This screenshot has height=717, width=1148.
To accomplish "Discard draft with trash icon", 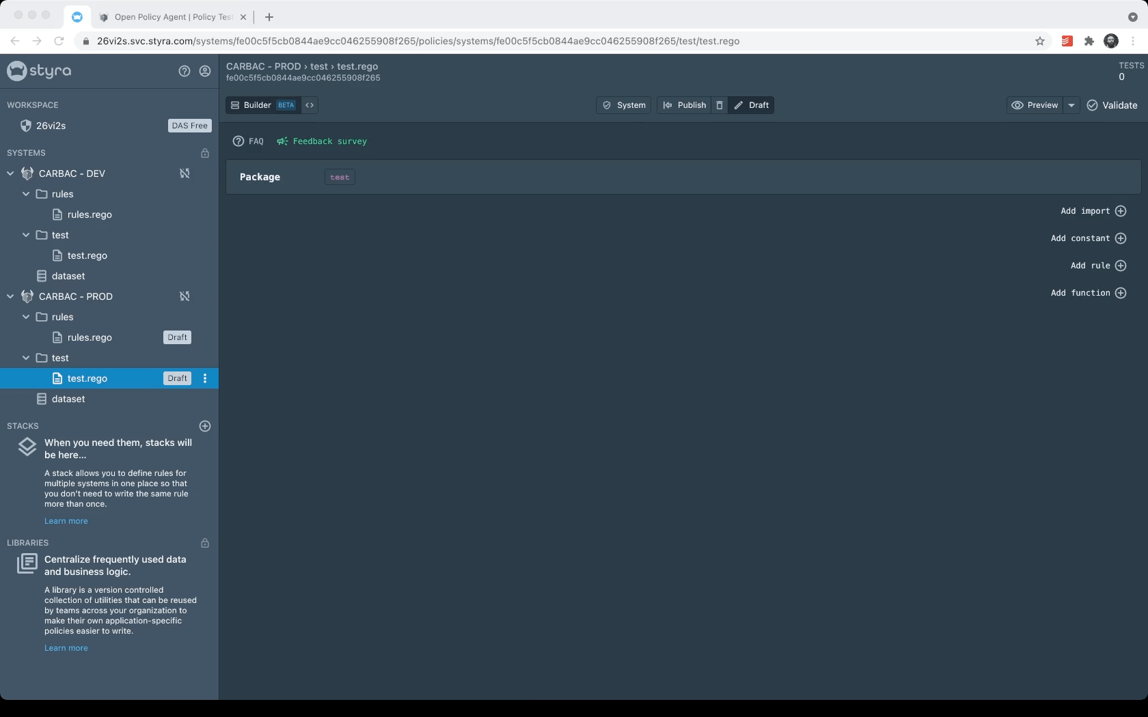I will click(720, 105).
